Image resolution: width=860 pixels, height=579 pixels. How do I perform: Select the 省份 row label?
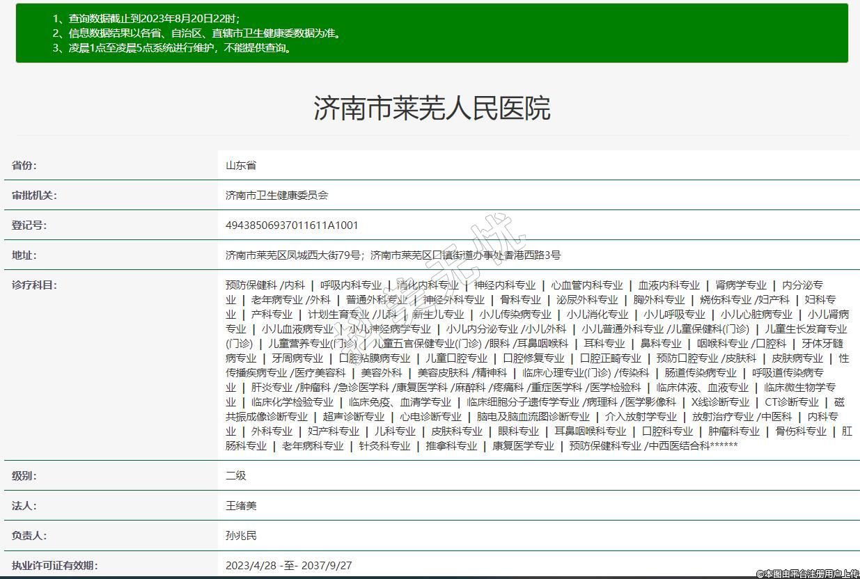(24, 166)
